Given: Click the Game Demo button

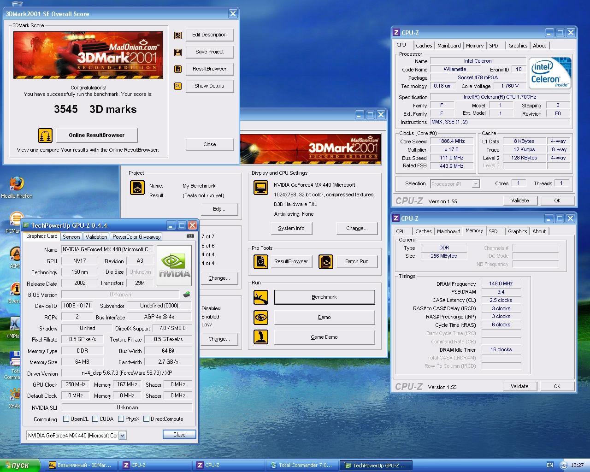Looking at the screenshot, I should tap(324, 337).
